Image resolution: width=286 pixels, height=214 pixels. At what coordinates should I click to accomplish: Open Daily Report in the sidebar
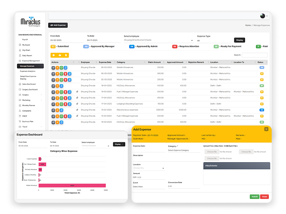point(27,56)
